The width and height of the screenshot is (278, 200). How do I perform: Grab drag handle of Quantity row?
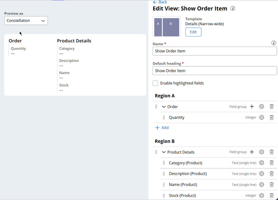click(164, 117)
